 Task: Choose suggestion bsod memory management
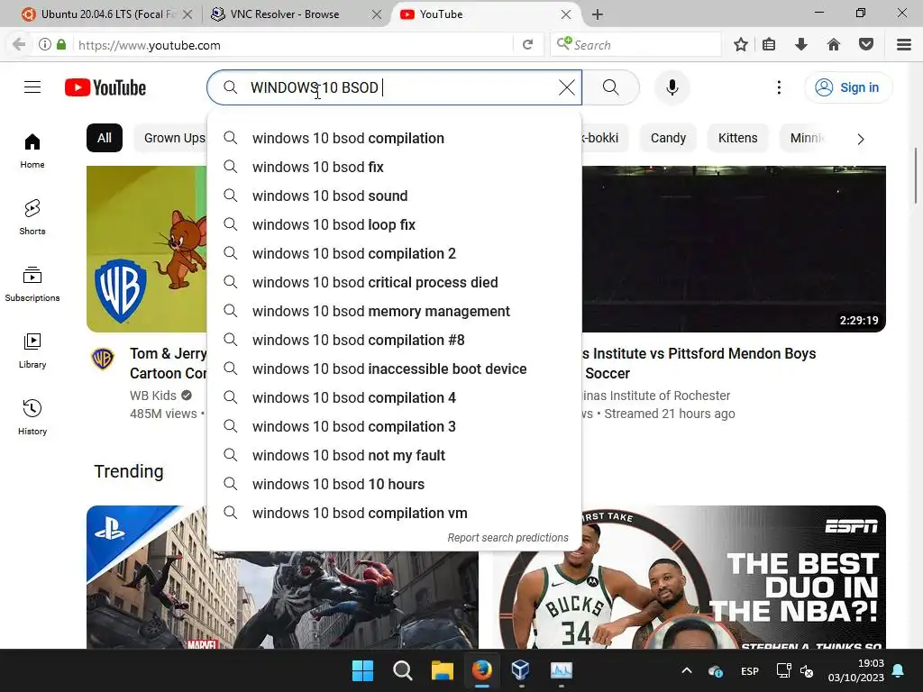pyautogui.click(x=395, y=311)
